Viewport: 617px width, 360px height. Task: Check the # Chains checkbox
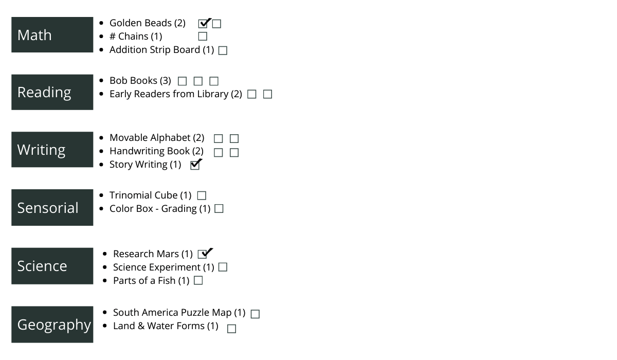[203, 37]
